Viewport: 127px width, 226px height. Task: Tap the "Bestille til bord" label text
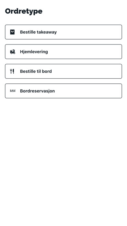tap(36, 71)
